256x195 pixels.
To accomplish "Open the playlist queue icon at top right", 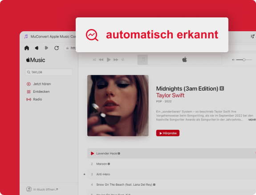I will click(252, 36).
